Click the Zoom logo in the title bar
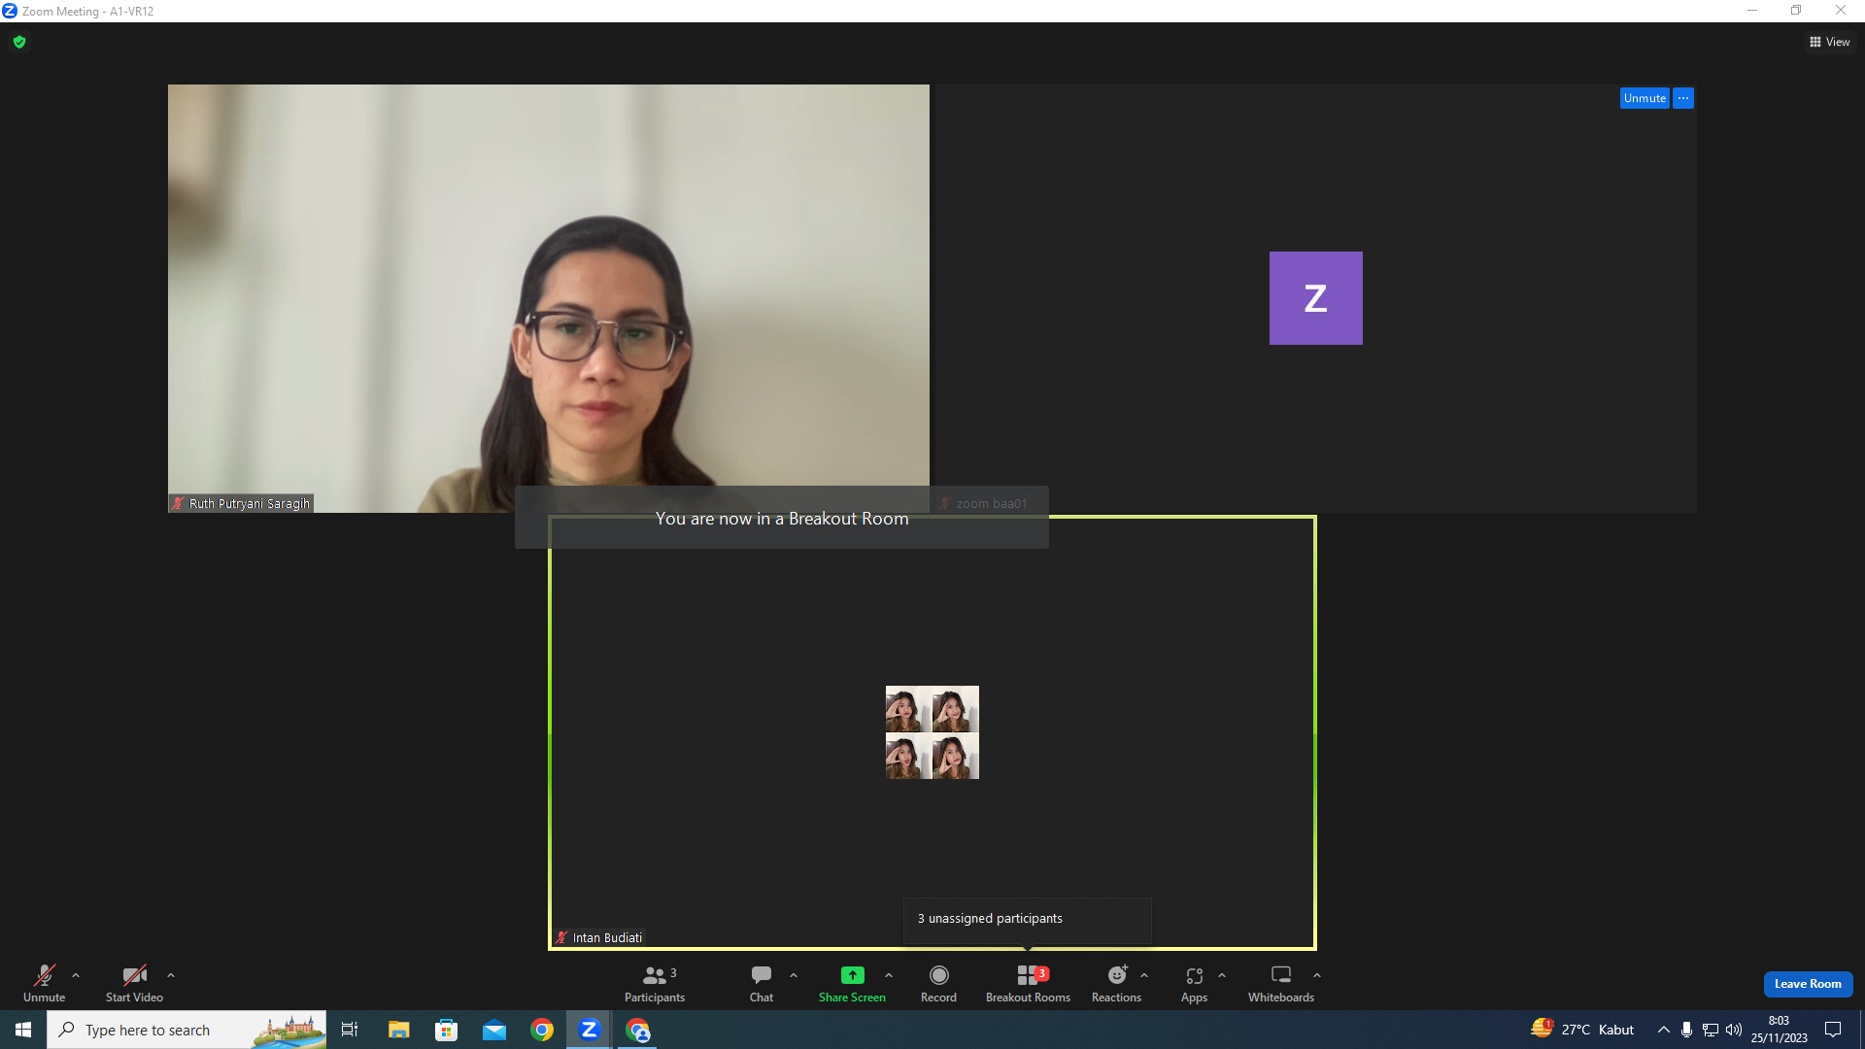 (10, 11)
